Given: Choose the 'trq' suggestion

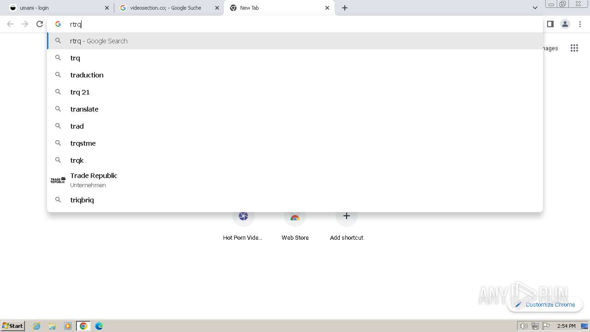Looking at the screenshot, I should tap(295, 58).
